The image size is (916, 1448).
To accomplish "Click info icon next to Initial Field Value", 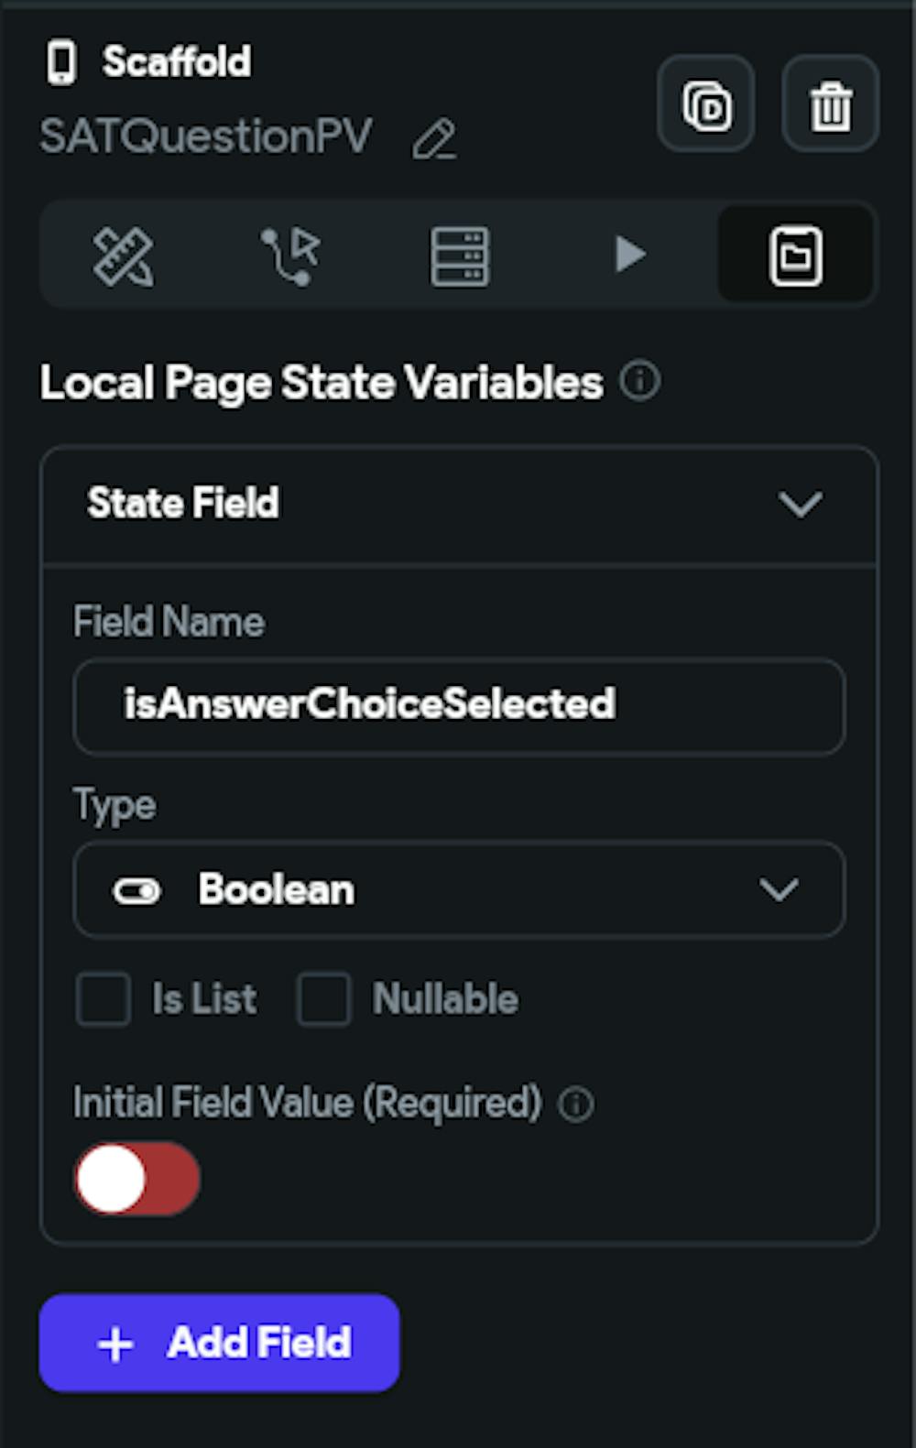I will [x=576, y=1105].
